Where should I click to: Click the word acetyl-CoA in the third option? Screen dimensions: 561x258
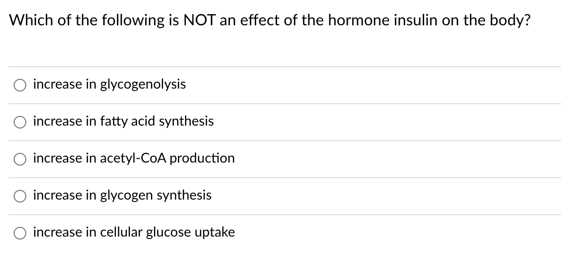pyautogui.click(x=133, y=158)
